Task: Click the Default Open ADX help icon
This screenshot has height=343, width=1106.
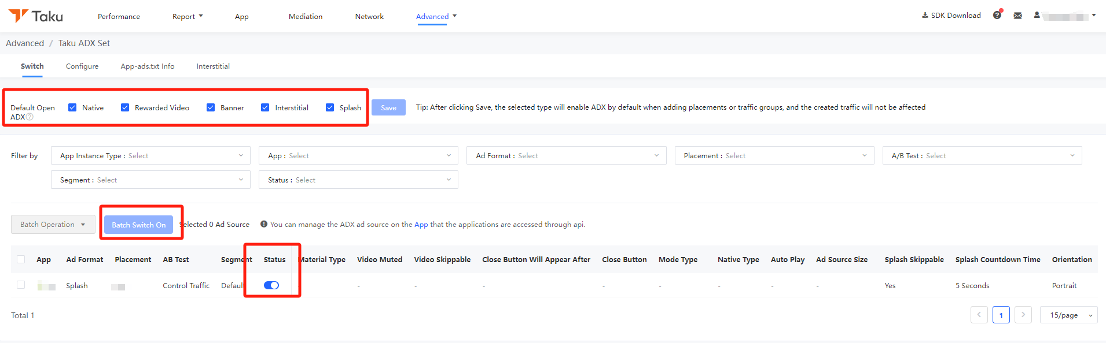Action: [x=30, y=117]
